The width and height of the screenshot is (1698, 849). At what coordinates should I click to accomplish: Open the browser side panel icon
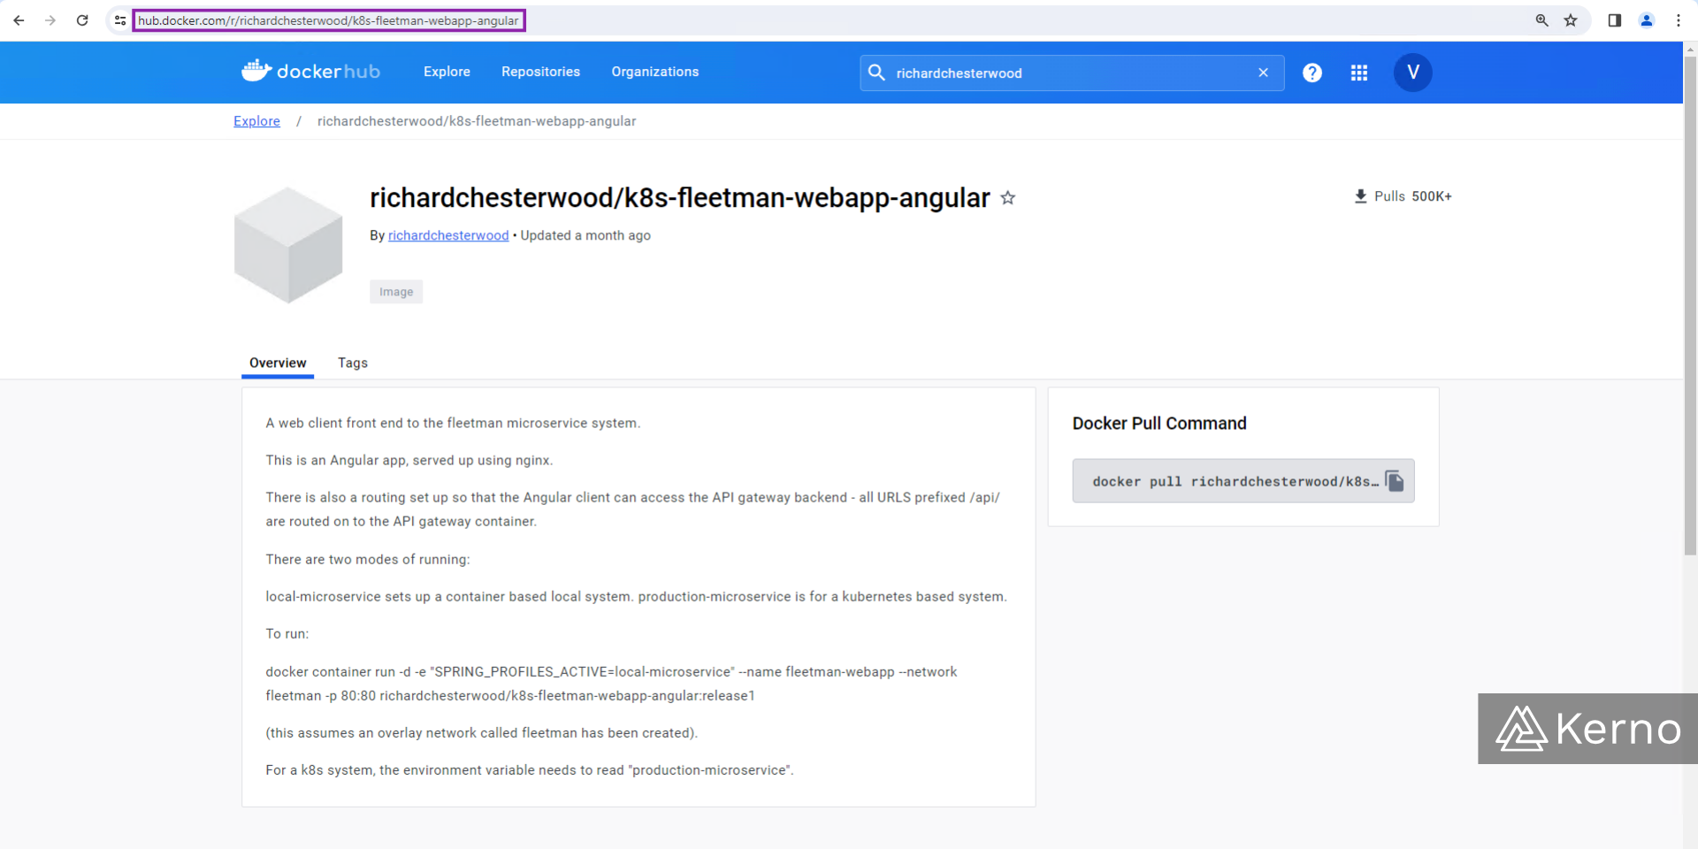pyautogui.click(x=1614, y=20)
